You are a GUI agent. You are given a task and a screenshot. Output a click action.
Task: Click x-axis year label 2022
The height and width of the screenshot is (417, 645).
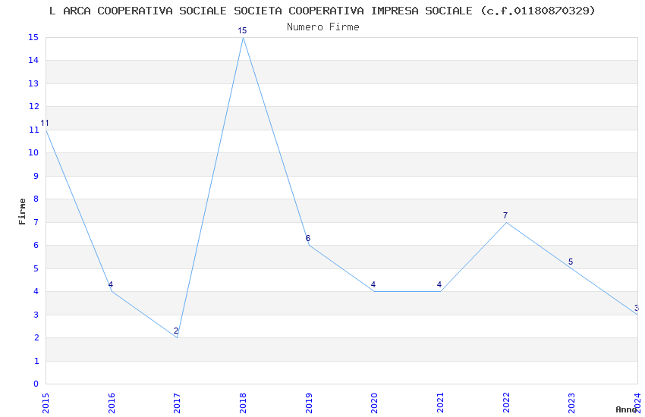point(506,403)
